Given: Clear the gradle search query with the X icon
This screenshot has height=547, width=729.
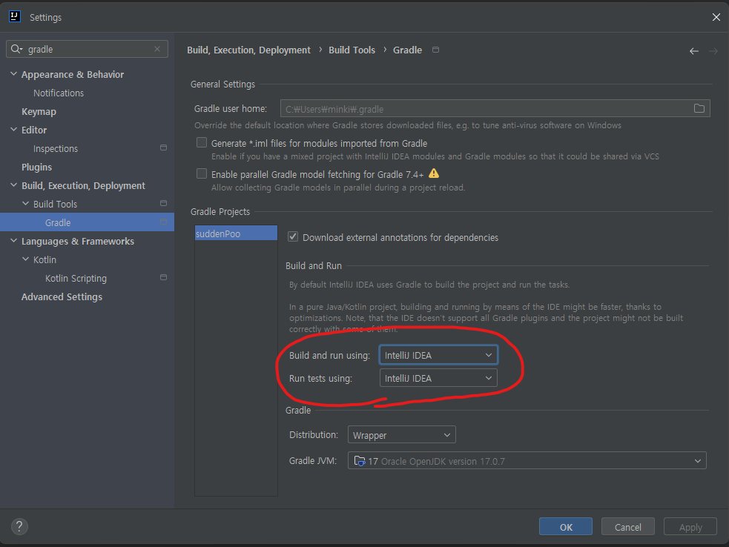Looking at the screenshot, I should pos(156,47).
